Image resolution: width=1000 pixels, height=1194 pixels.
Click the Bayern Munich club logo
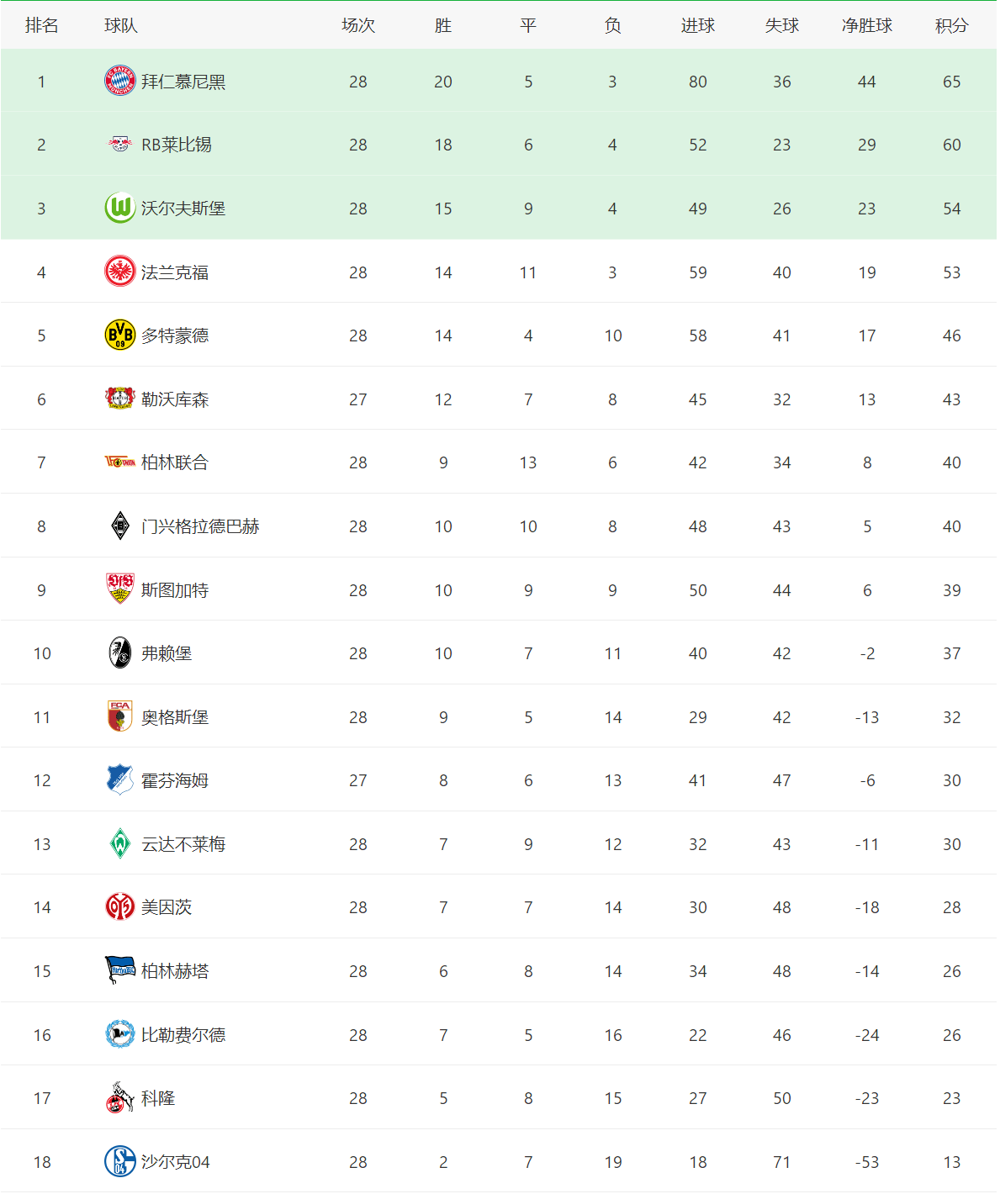point(119,81)
